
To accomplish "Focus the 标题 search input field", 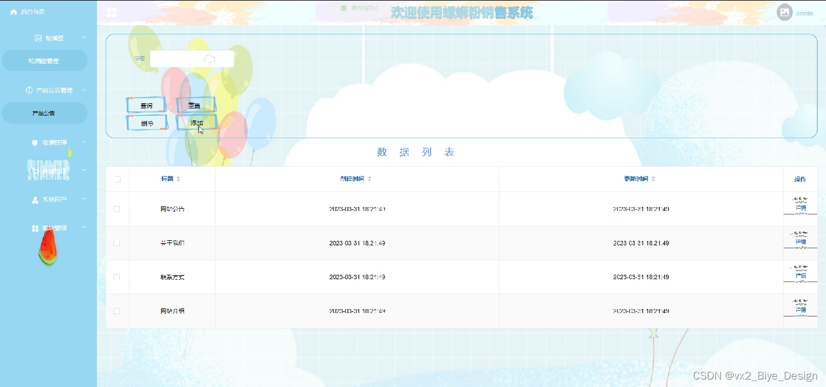I will click(x=192, y=58).
